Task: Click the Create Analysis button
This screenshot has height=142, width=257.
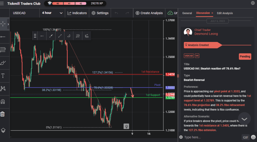Action: pos(149,13)
